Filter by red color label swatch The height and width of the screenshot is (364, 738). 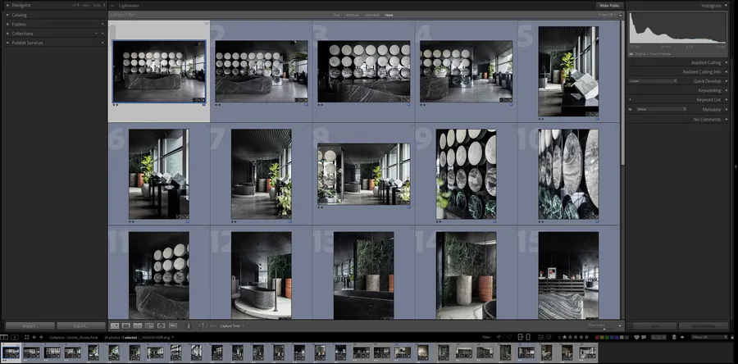coord(597,337)
